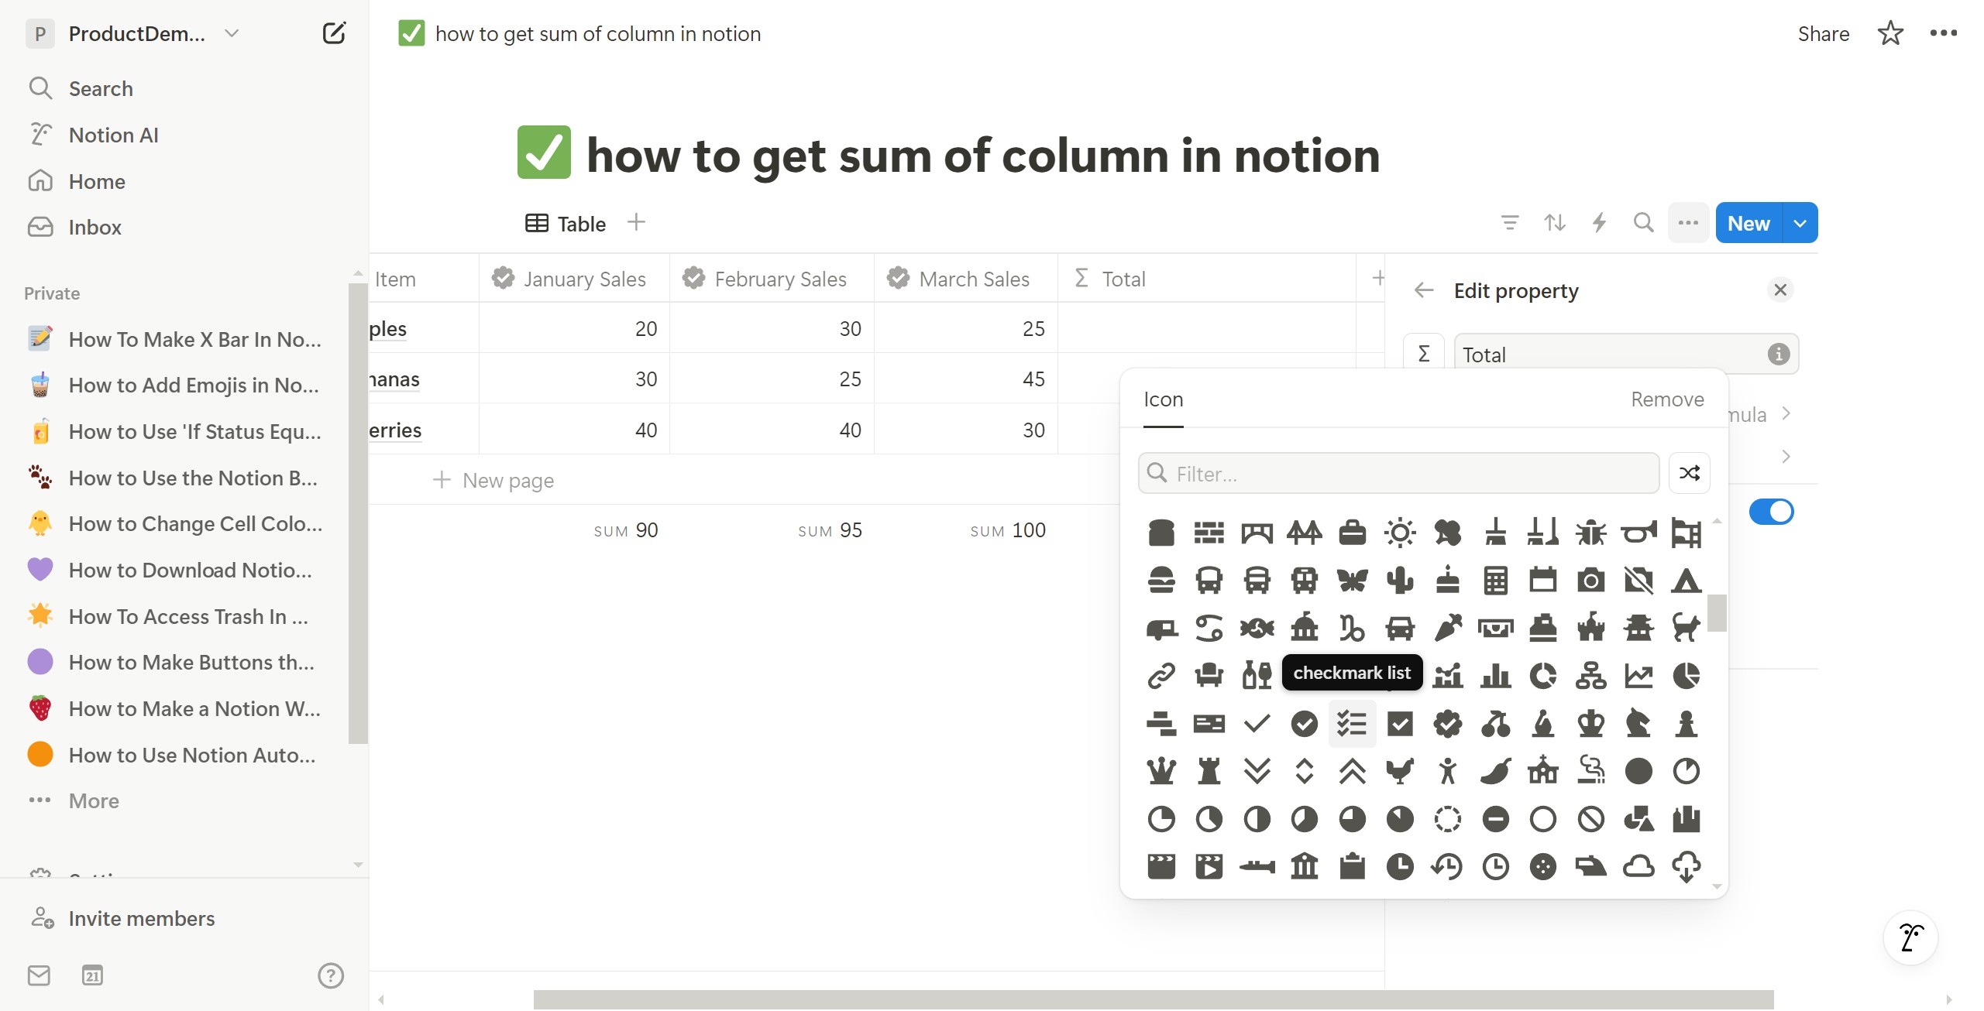Select the plain checkmark icon
The height and width of the screenshot is (1011, 1984).
click(x=1257, y=724)
